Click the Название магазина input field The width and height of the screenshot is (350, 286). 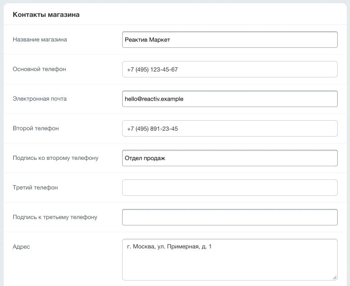point(230,40)
